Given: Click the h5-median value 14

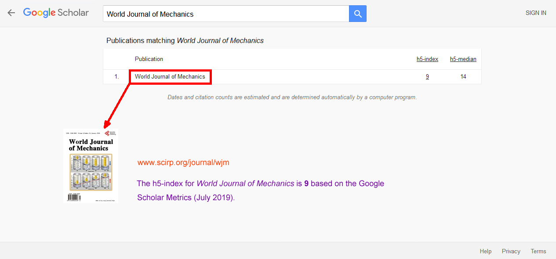Looking at the screenshot, I should click(463, 76).
